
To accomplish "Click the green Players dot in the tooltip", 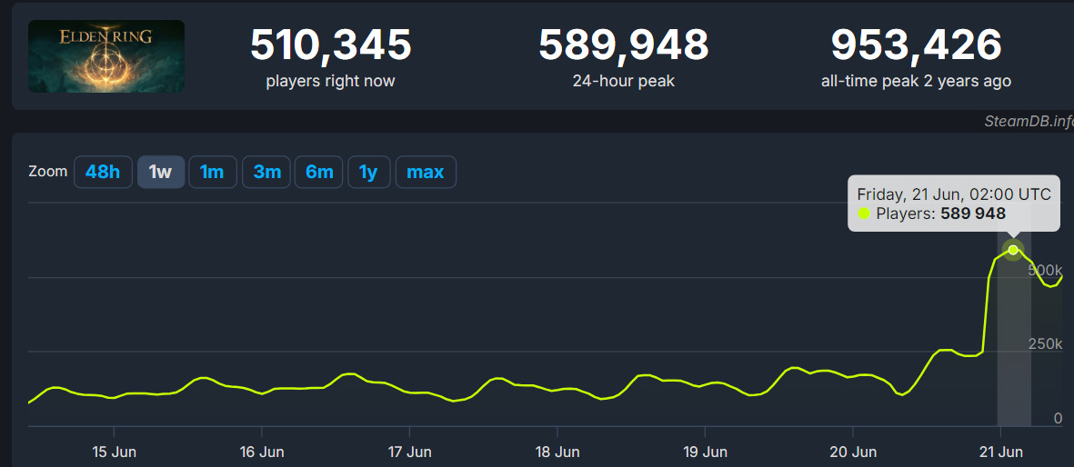I will click(864, 214).
